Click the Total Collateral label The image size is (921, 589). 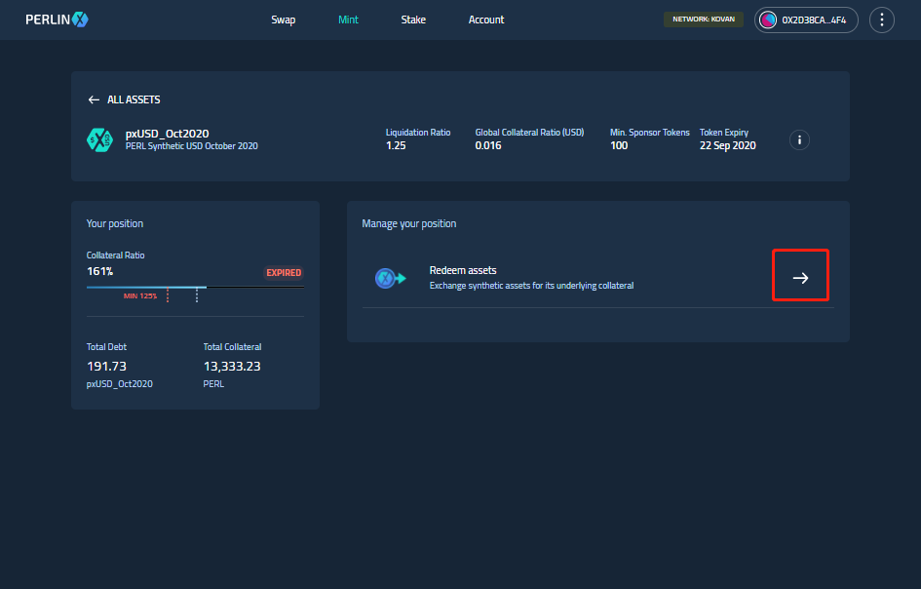click(x=233, y=347)
